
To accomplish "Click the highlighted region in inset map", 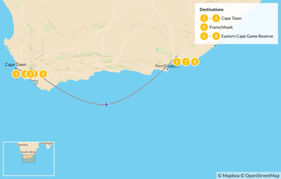I will (x=29, y=159).
